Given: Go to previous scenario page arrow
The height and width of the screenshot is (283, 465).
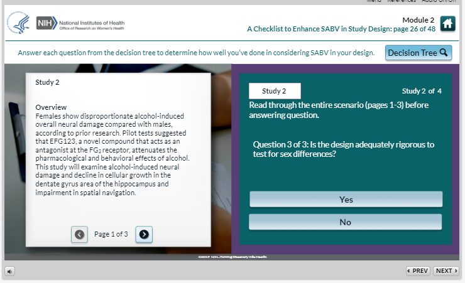Looking at the screenshot, I should 79,235.
